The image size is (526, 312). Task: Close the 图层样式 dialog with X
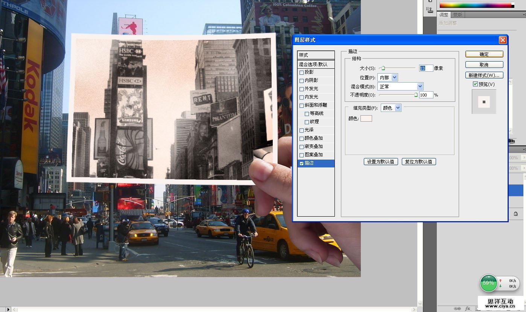tap(502, 40)
